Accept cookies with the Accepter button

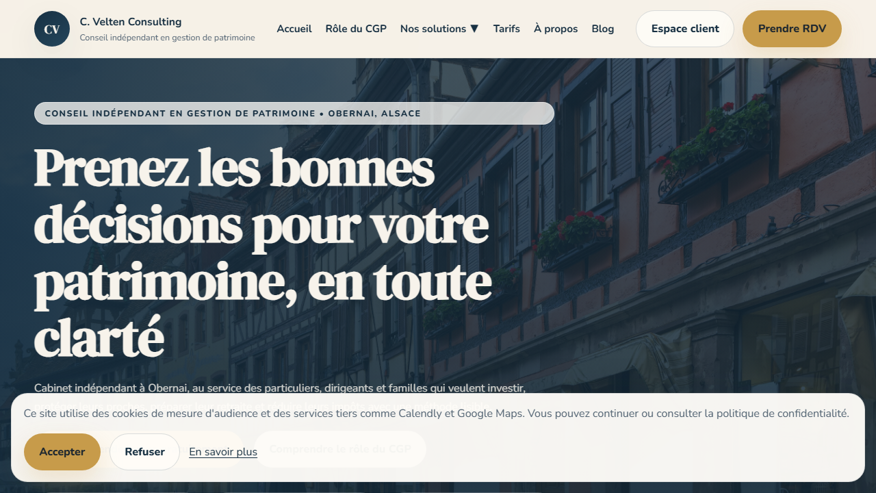coord(62,452)
